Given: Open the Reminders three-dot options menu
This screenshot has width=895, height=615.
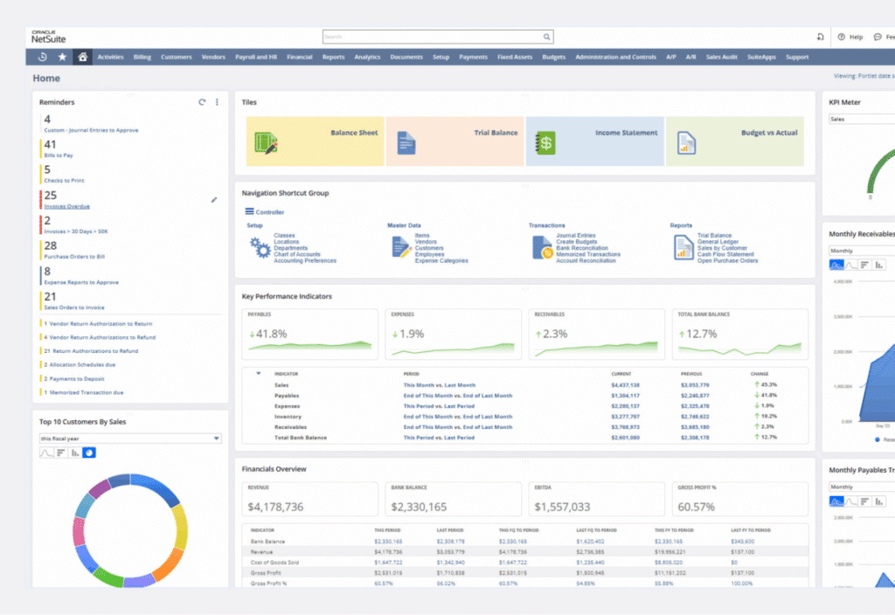Looking at the screenshot, I should click(217, 102).
